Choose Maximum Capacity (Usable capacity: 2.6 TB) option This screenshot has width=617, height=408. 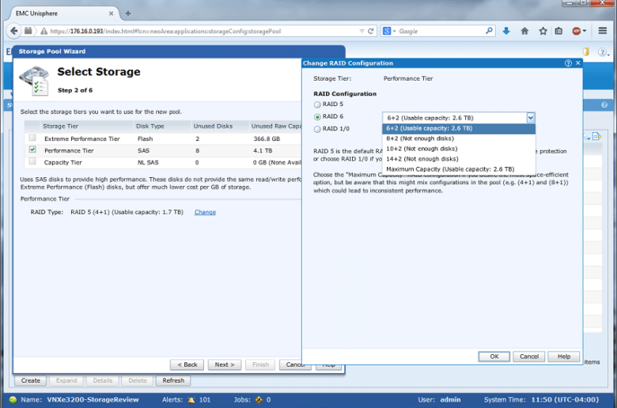coord(459,169)
